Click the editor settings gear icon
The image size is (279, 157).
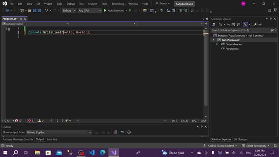[x=207, y=19]
